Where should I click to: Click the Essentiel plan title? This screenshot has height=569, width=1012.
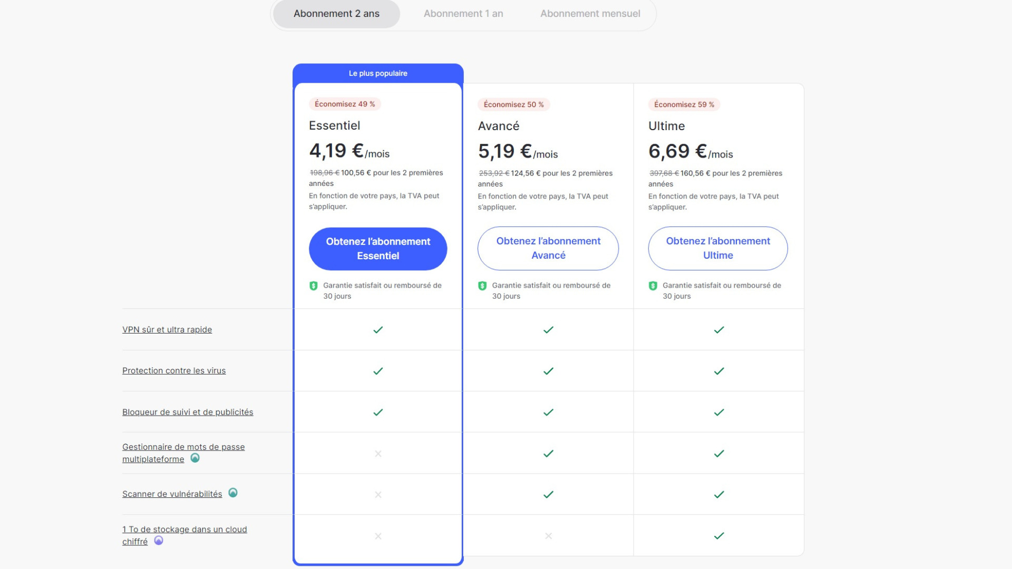(334, 125)
